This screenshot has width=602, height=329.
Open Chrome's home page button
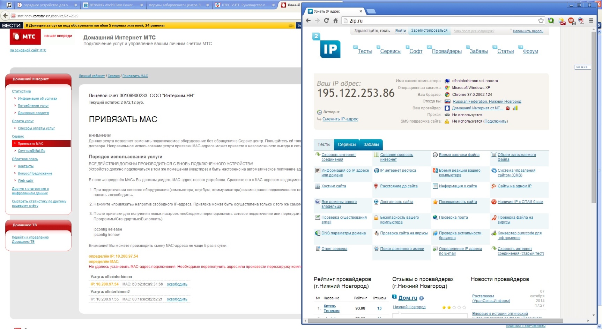(335, 21)
